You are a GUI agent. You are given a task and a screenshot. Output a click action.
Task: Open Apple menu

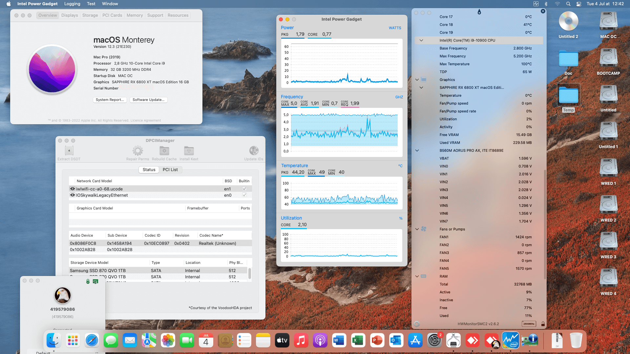(9, 4)
